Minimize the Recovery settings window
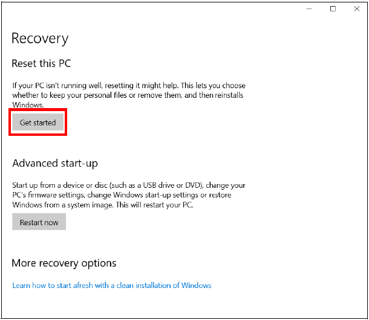This screenshot has width=369, height=320. (310, 9)
